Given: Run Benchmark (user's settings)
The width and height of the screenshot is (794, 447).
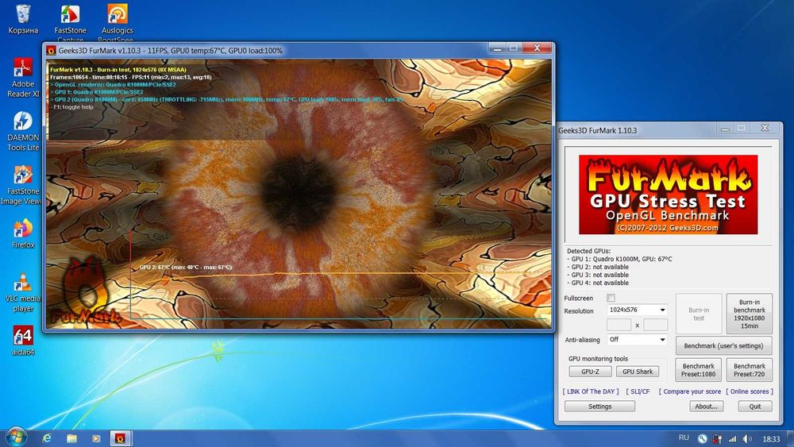Looking at the screenshot, I should point(723,345).
